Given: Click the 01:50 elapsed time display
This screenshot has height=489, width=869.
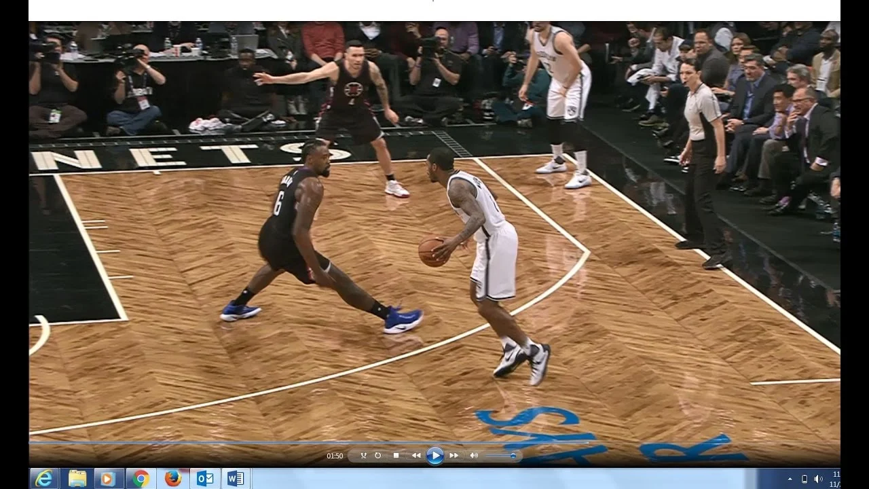Looking at the screenshot, I should click(335, 456).
